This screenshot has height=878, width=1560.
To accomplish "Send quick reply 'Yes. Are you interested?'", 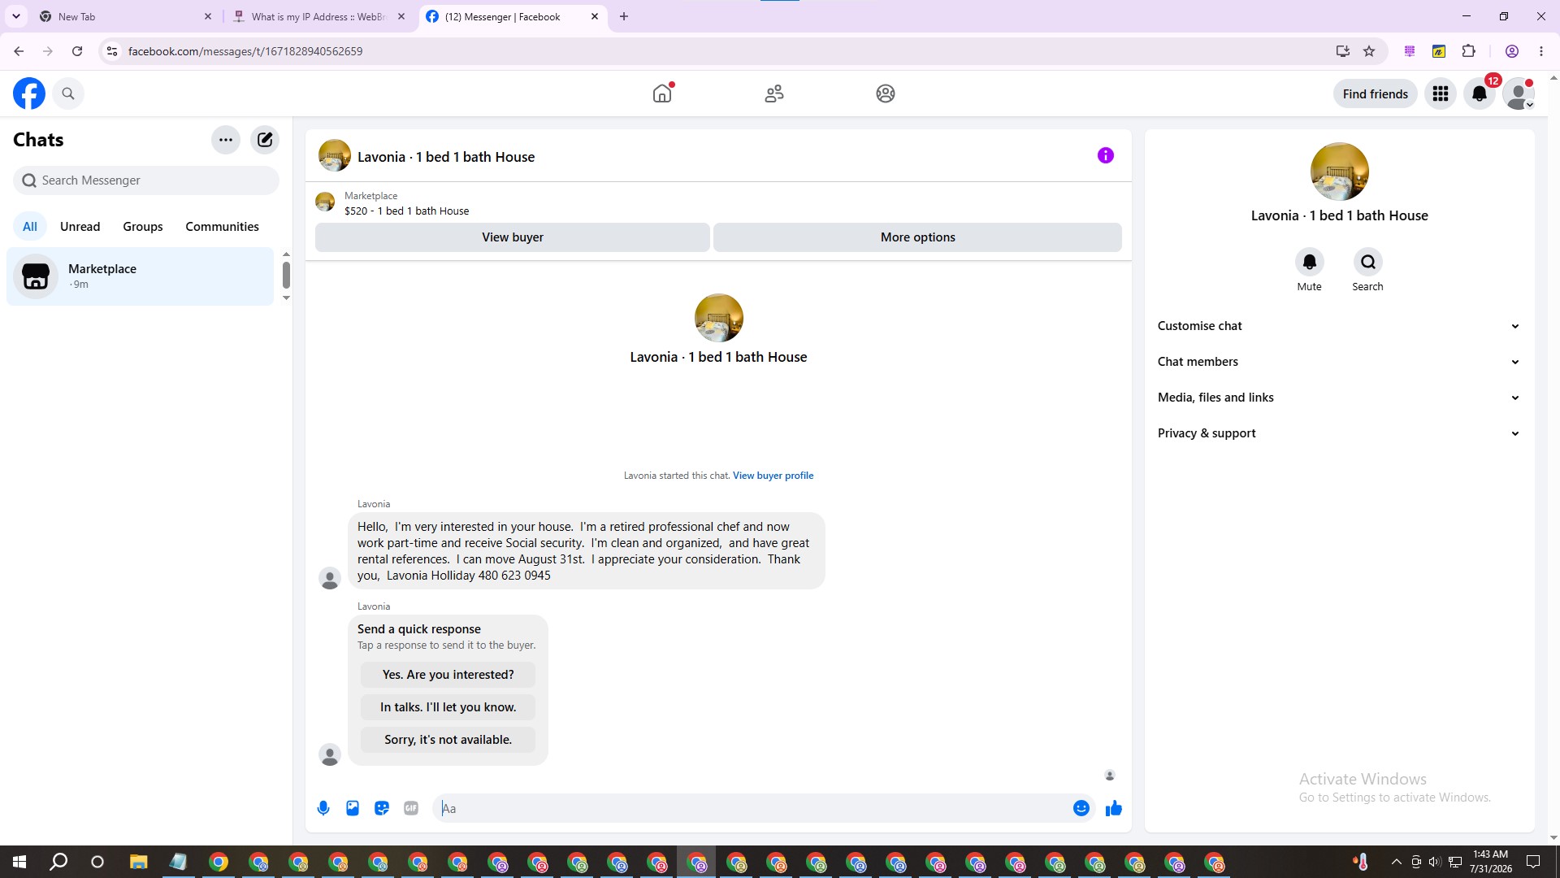I will tap(448, 675).
